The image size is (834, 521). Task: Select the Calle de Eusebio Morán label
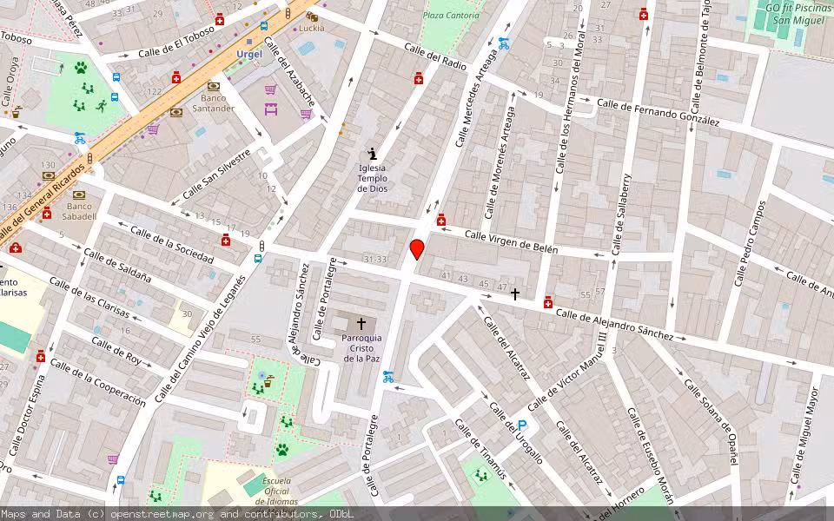coord(650,456)
